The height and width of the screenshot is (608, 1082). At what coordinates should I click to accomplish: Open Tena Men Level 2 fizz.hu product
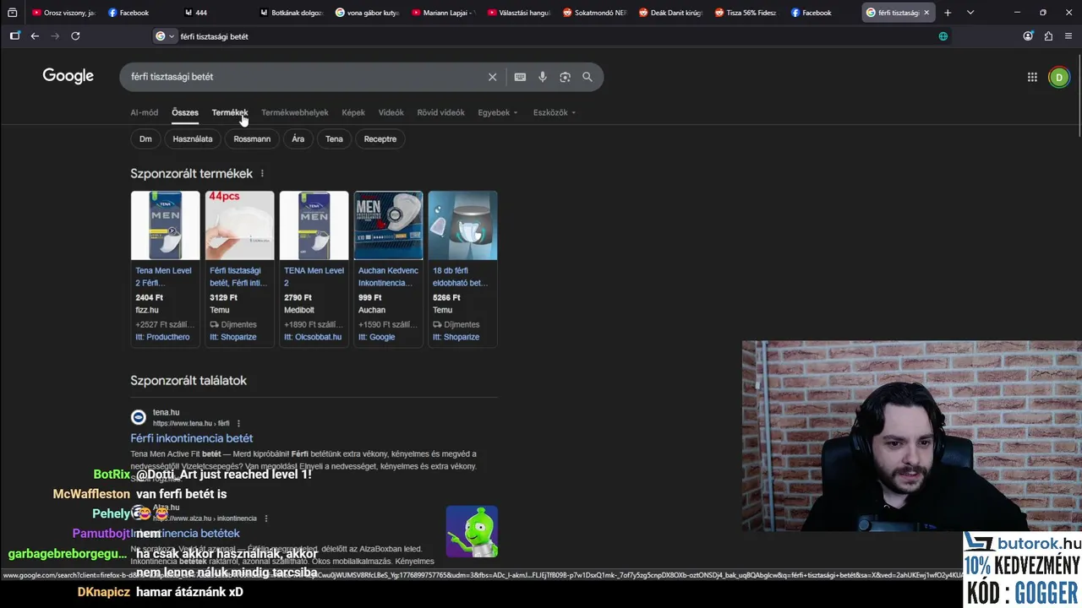click(x=165, y=277)
